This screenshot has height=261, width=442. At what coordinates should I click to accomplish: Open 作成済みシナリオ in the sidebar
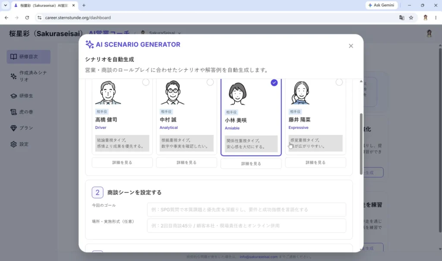point(28,76)
